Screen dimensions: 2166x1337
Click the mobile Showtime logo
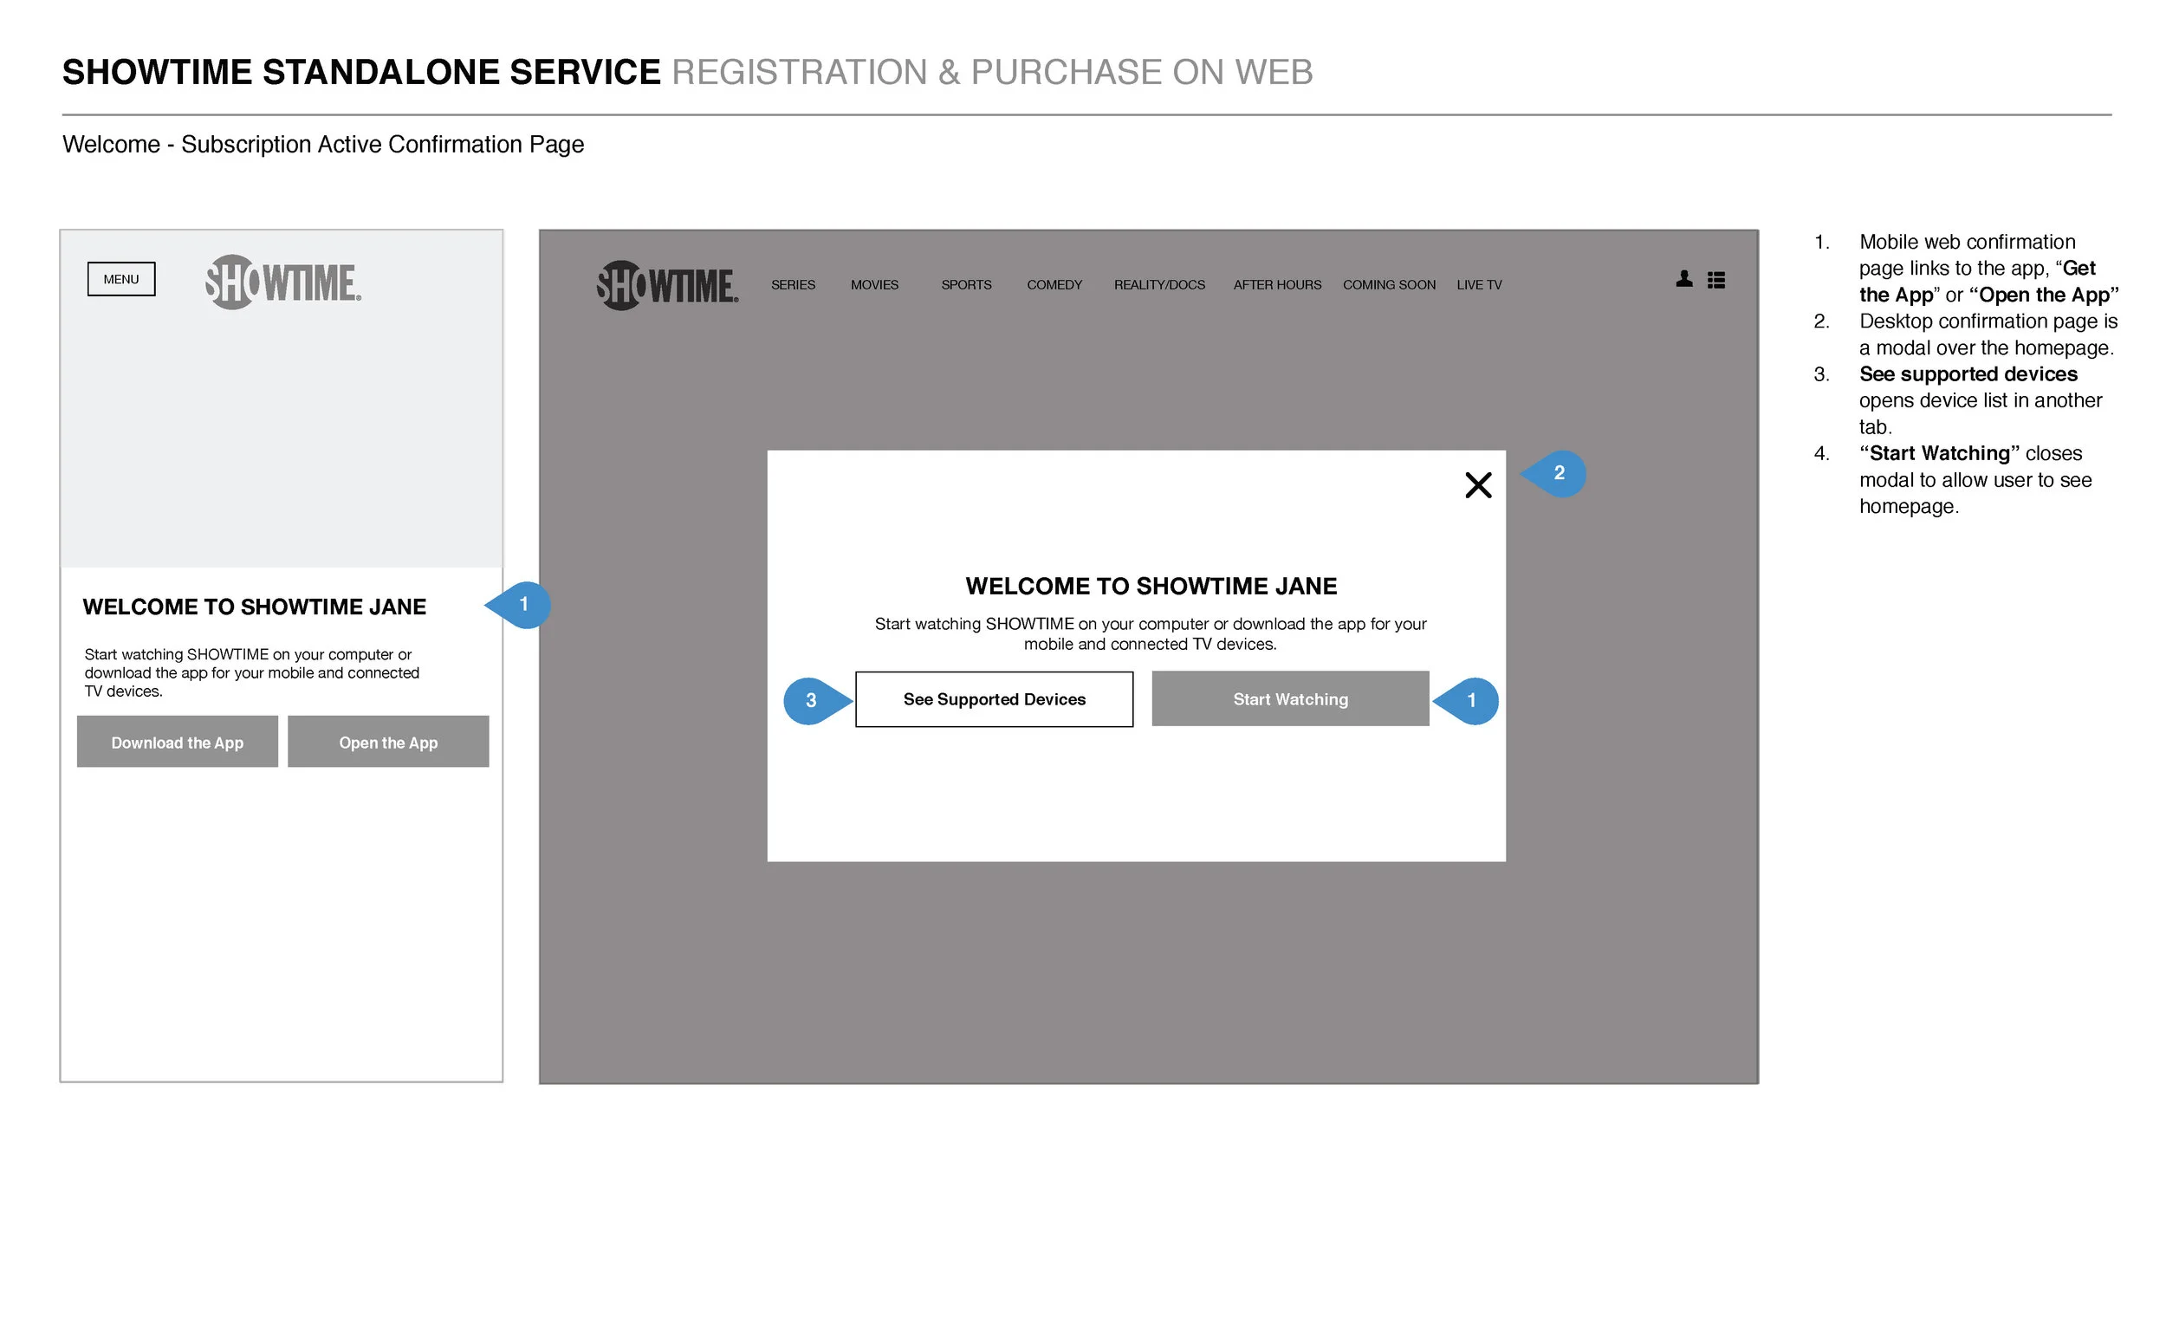[283, 282]
